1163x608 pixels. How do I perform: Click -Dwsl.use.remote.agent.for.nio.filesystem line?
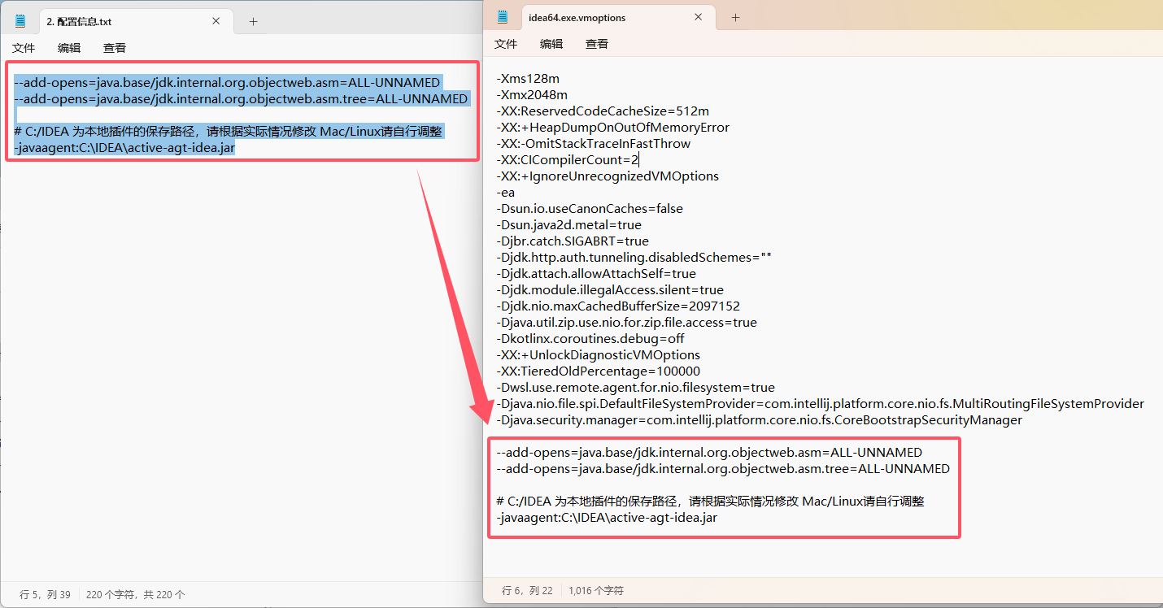[x=635, y=388]
